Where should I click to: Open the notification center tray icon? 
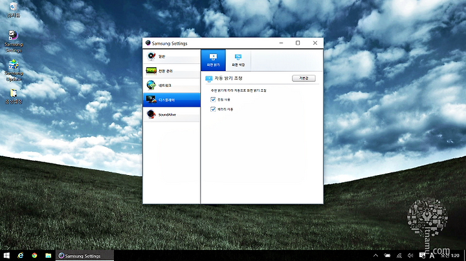(422, 255)
